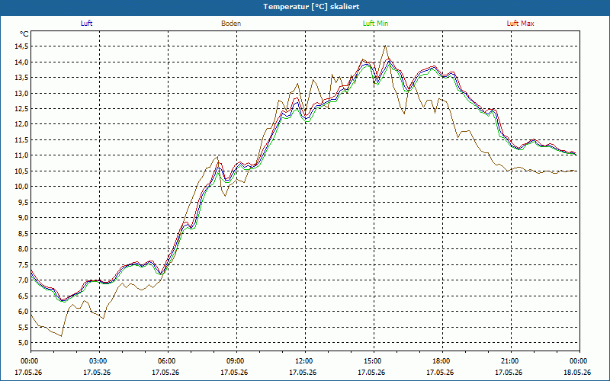
Task: Click the 15:00 time axis label
Action: [x=374, y=361]
